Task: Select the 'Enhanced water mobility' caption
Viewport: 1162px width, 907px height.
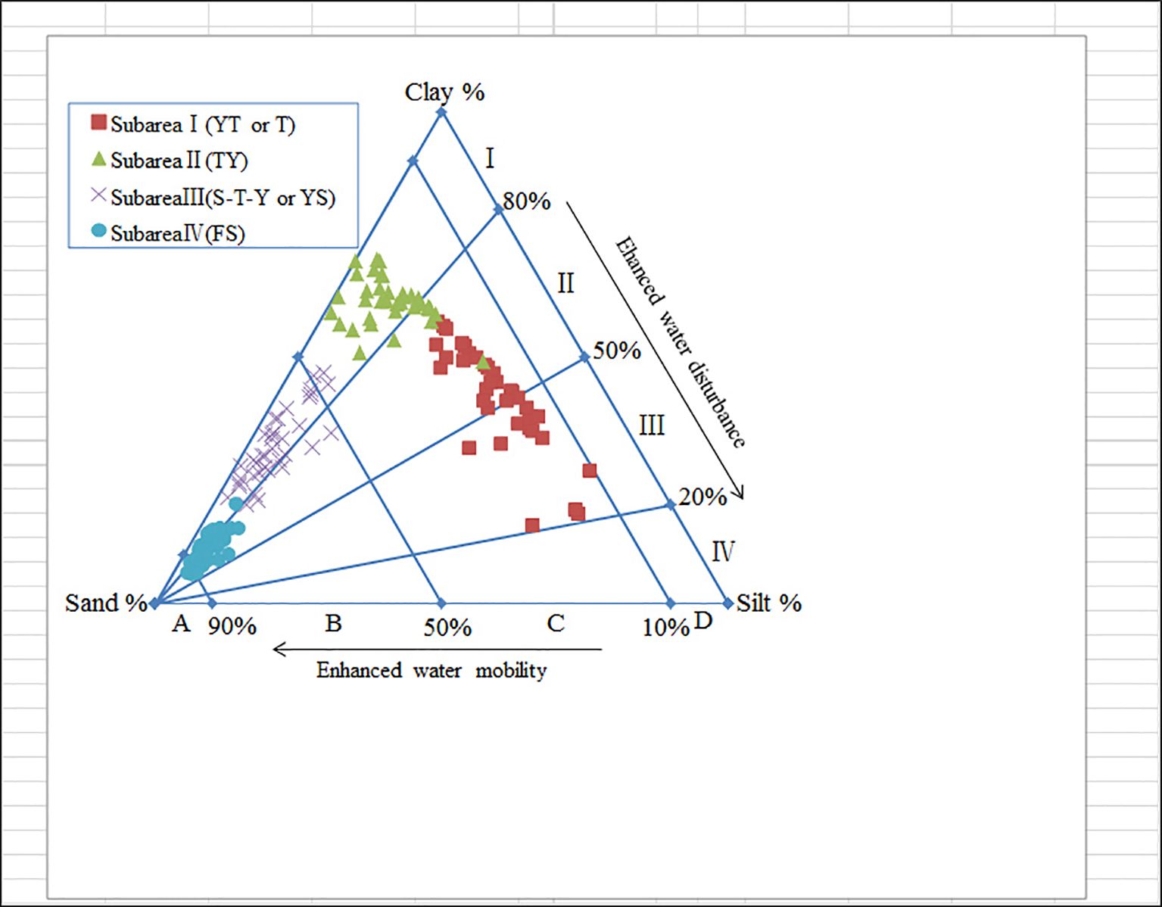Action: (x=431, y=671)
